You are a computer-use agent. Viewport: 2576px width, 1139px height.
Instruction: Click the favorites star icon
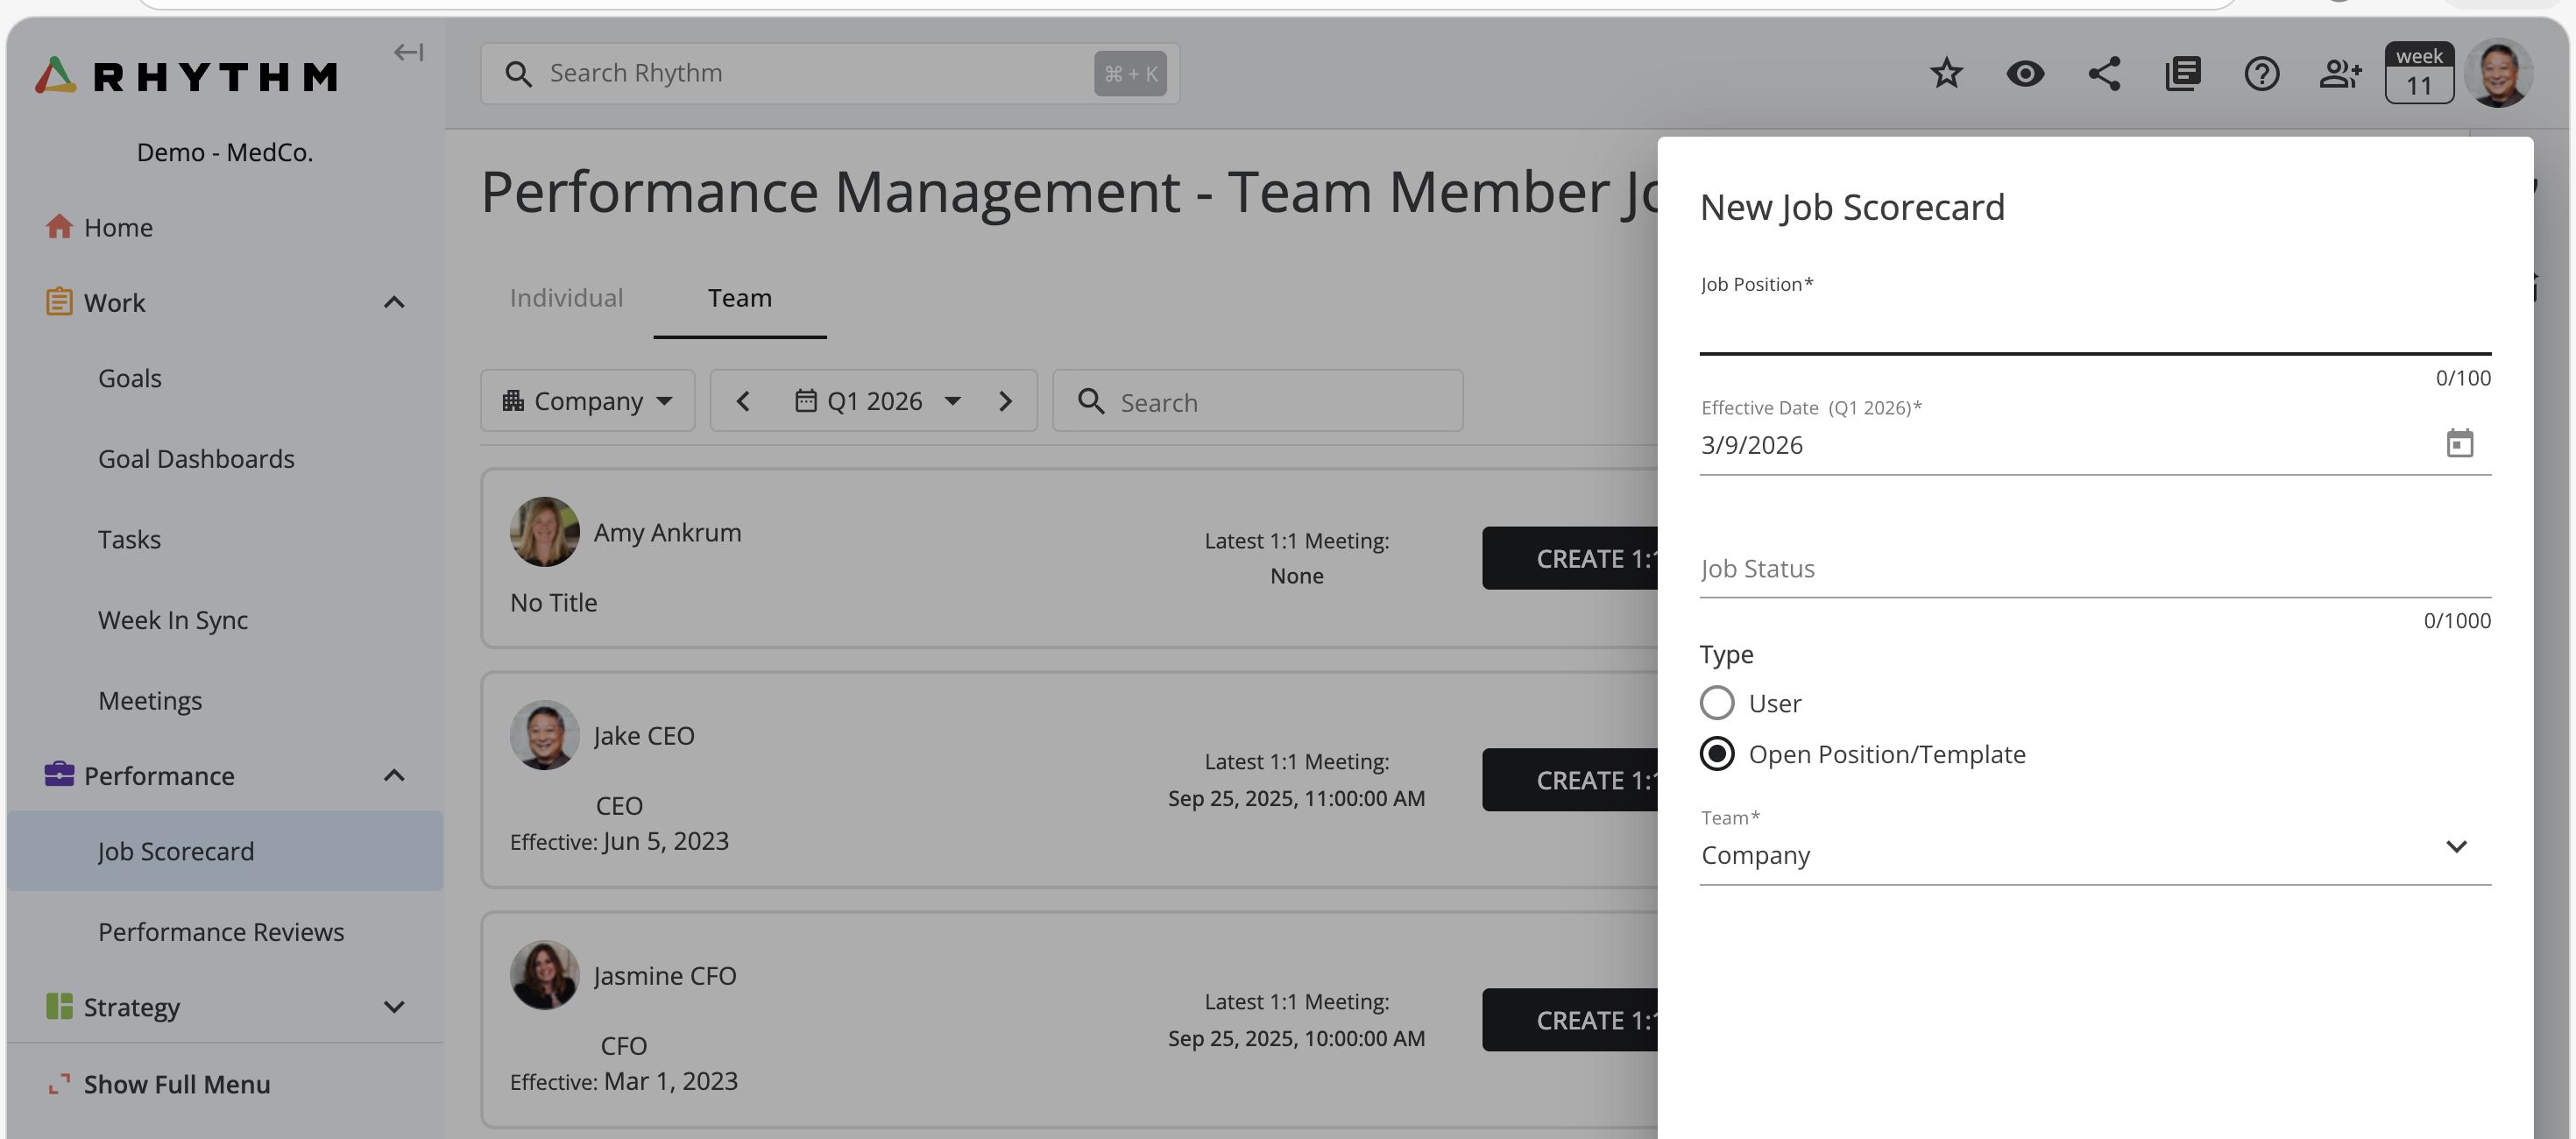pos(1945,73)
